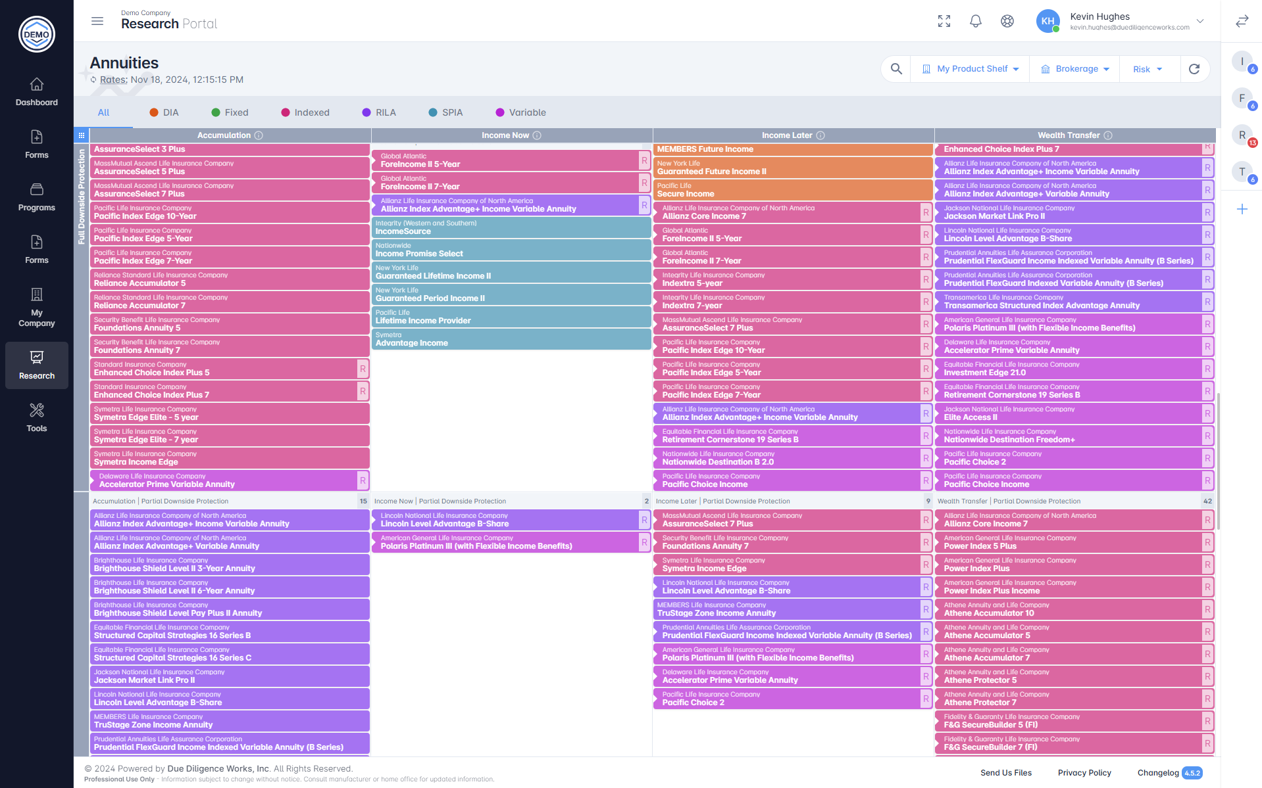Select the All tab
1262x788 pixels.
[103, 112]
